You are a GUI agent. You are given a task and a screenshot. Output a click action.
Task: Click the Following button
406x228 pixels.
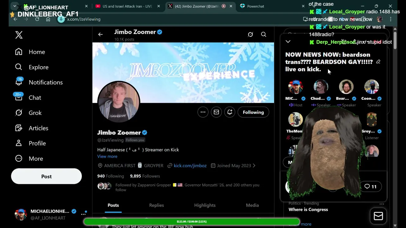pyautogui.click(x=253, y=112)
